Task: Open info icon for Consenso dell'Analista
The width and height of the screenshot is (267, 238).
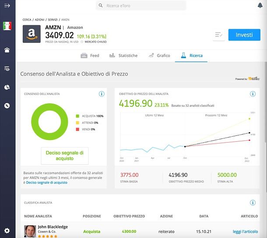Action: [102, 94]
